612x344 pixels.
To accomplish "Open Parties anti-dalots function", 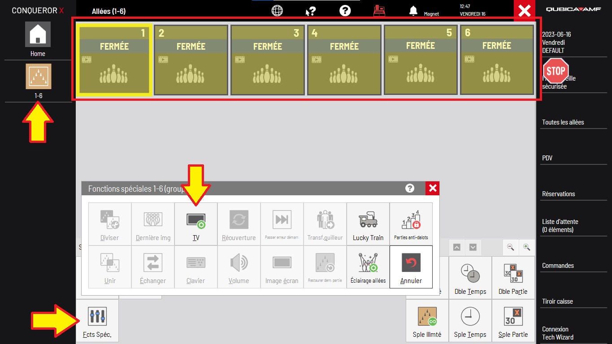I will click(x=411, y=224).
